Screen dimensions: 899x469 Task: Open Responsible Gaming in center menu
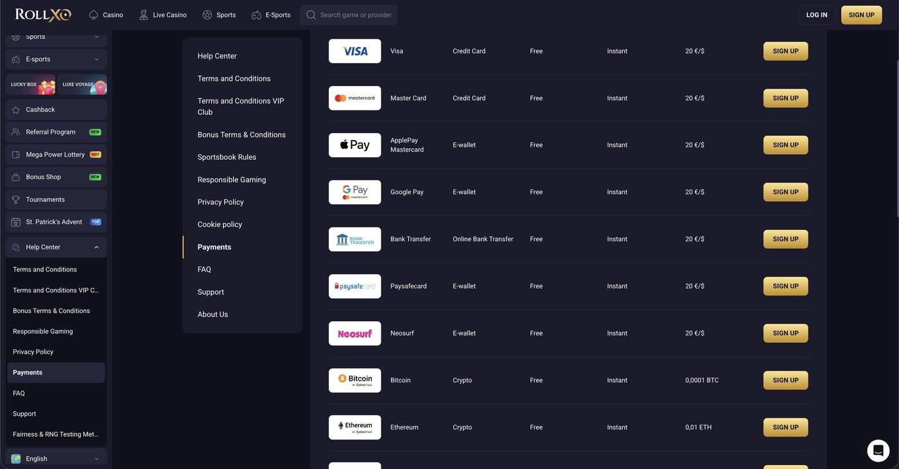pos(232,180)
